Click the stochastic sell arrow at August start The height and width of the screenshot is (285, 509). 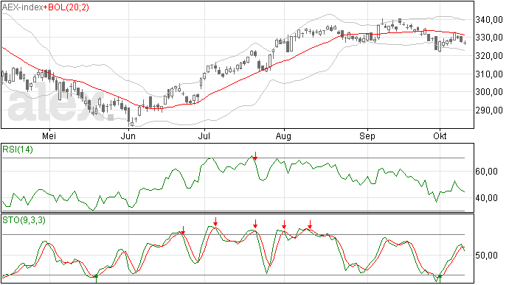[x=284, y=225]
